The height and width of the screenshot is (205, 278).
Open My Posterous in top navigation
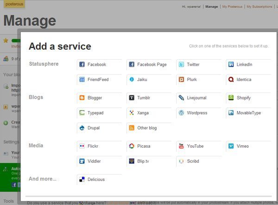point(232,6)
